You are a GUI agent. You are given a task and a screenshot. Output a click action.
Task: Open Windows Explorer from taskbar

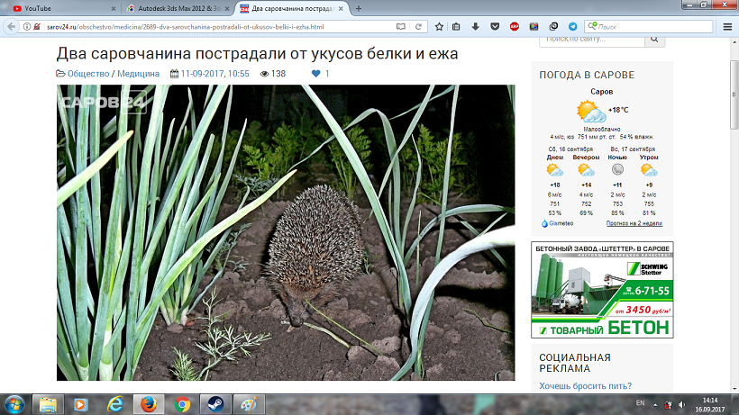(x=48, y=404)
